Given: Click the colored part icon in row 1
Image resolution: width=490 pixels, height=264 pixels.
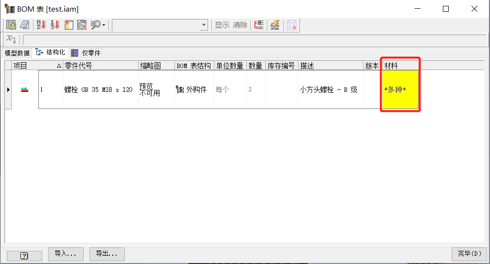Looking at the screenshot, I should [25, 90].
